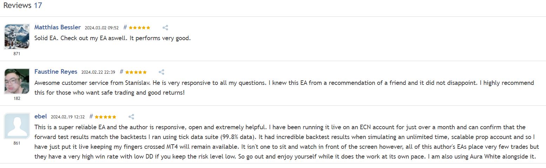Open Matthias Bessler's profile link

pos(58,27)
